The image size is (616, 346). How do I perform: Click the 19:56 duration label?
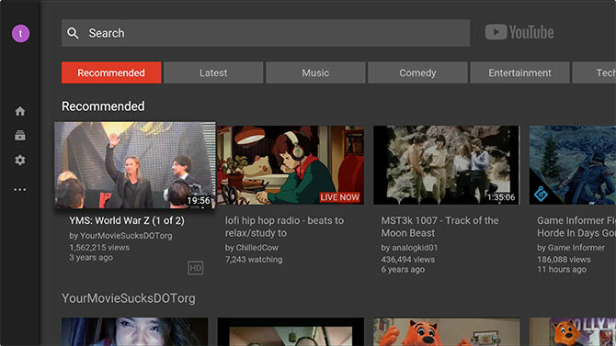tap(199, 200)
